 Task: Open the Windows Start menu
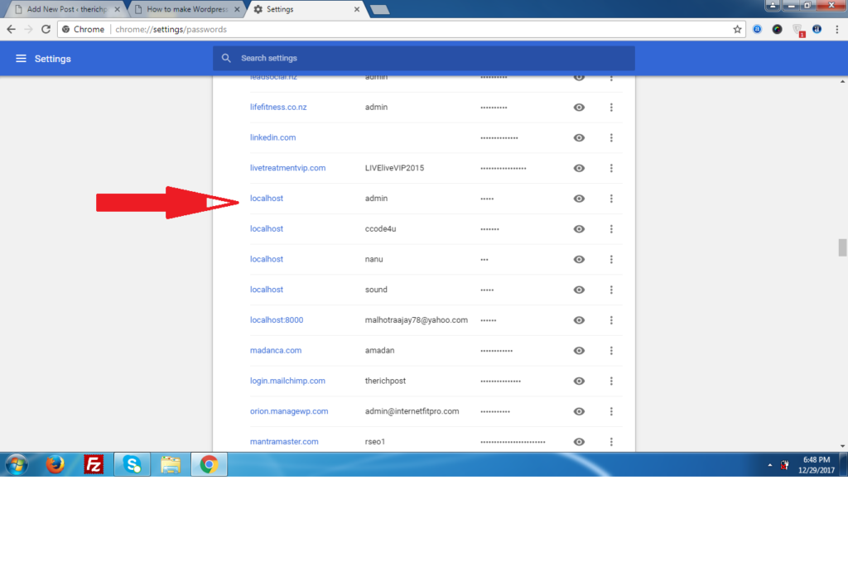click(x=17, y=464)
